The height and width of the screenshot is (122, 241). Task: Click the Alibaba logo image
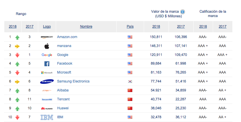[47, 90]
